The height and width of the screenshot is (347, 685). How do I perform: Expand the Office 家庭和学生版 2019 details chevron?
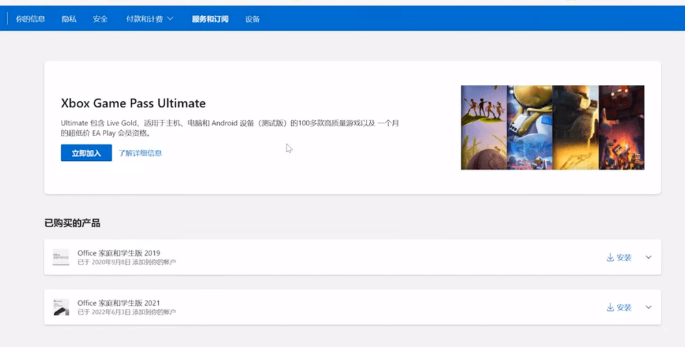[649, 257]
